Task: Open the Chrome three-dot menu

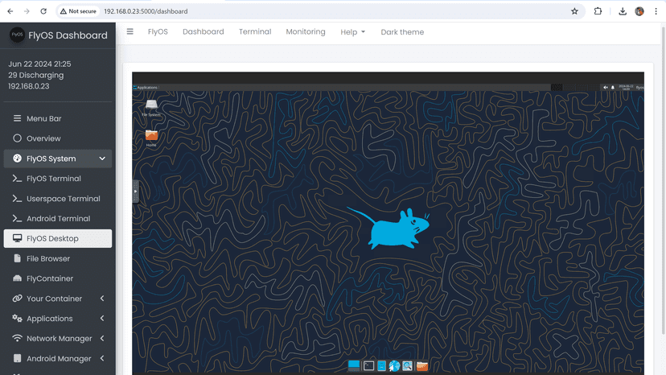Action: pos(656,11)
